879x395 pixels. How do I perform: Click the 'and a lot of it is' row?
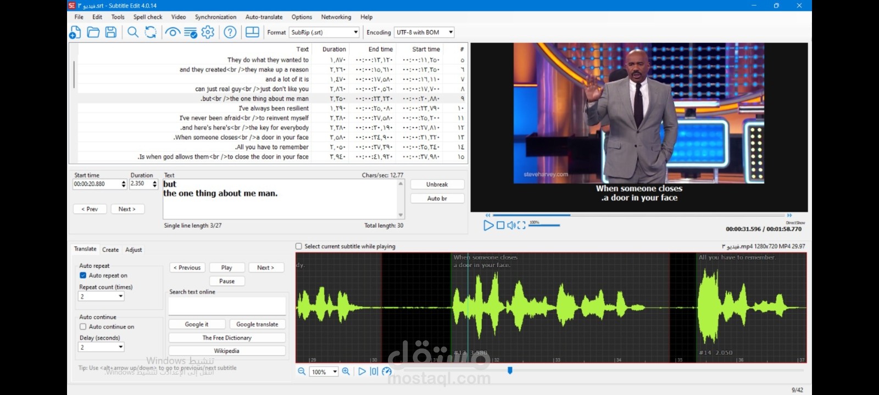coord(272,80)
